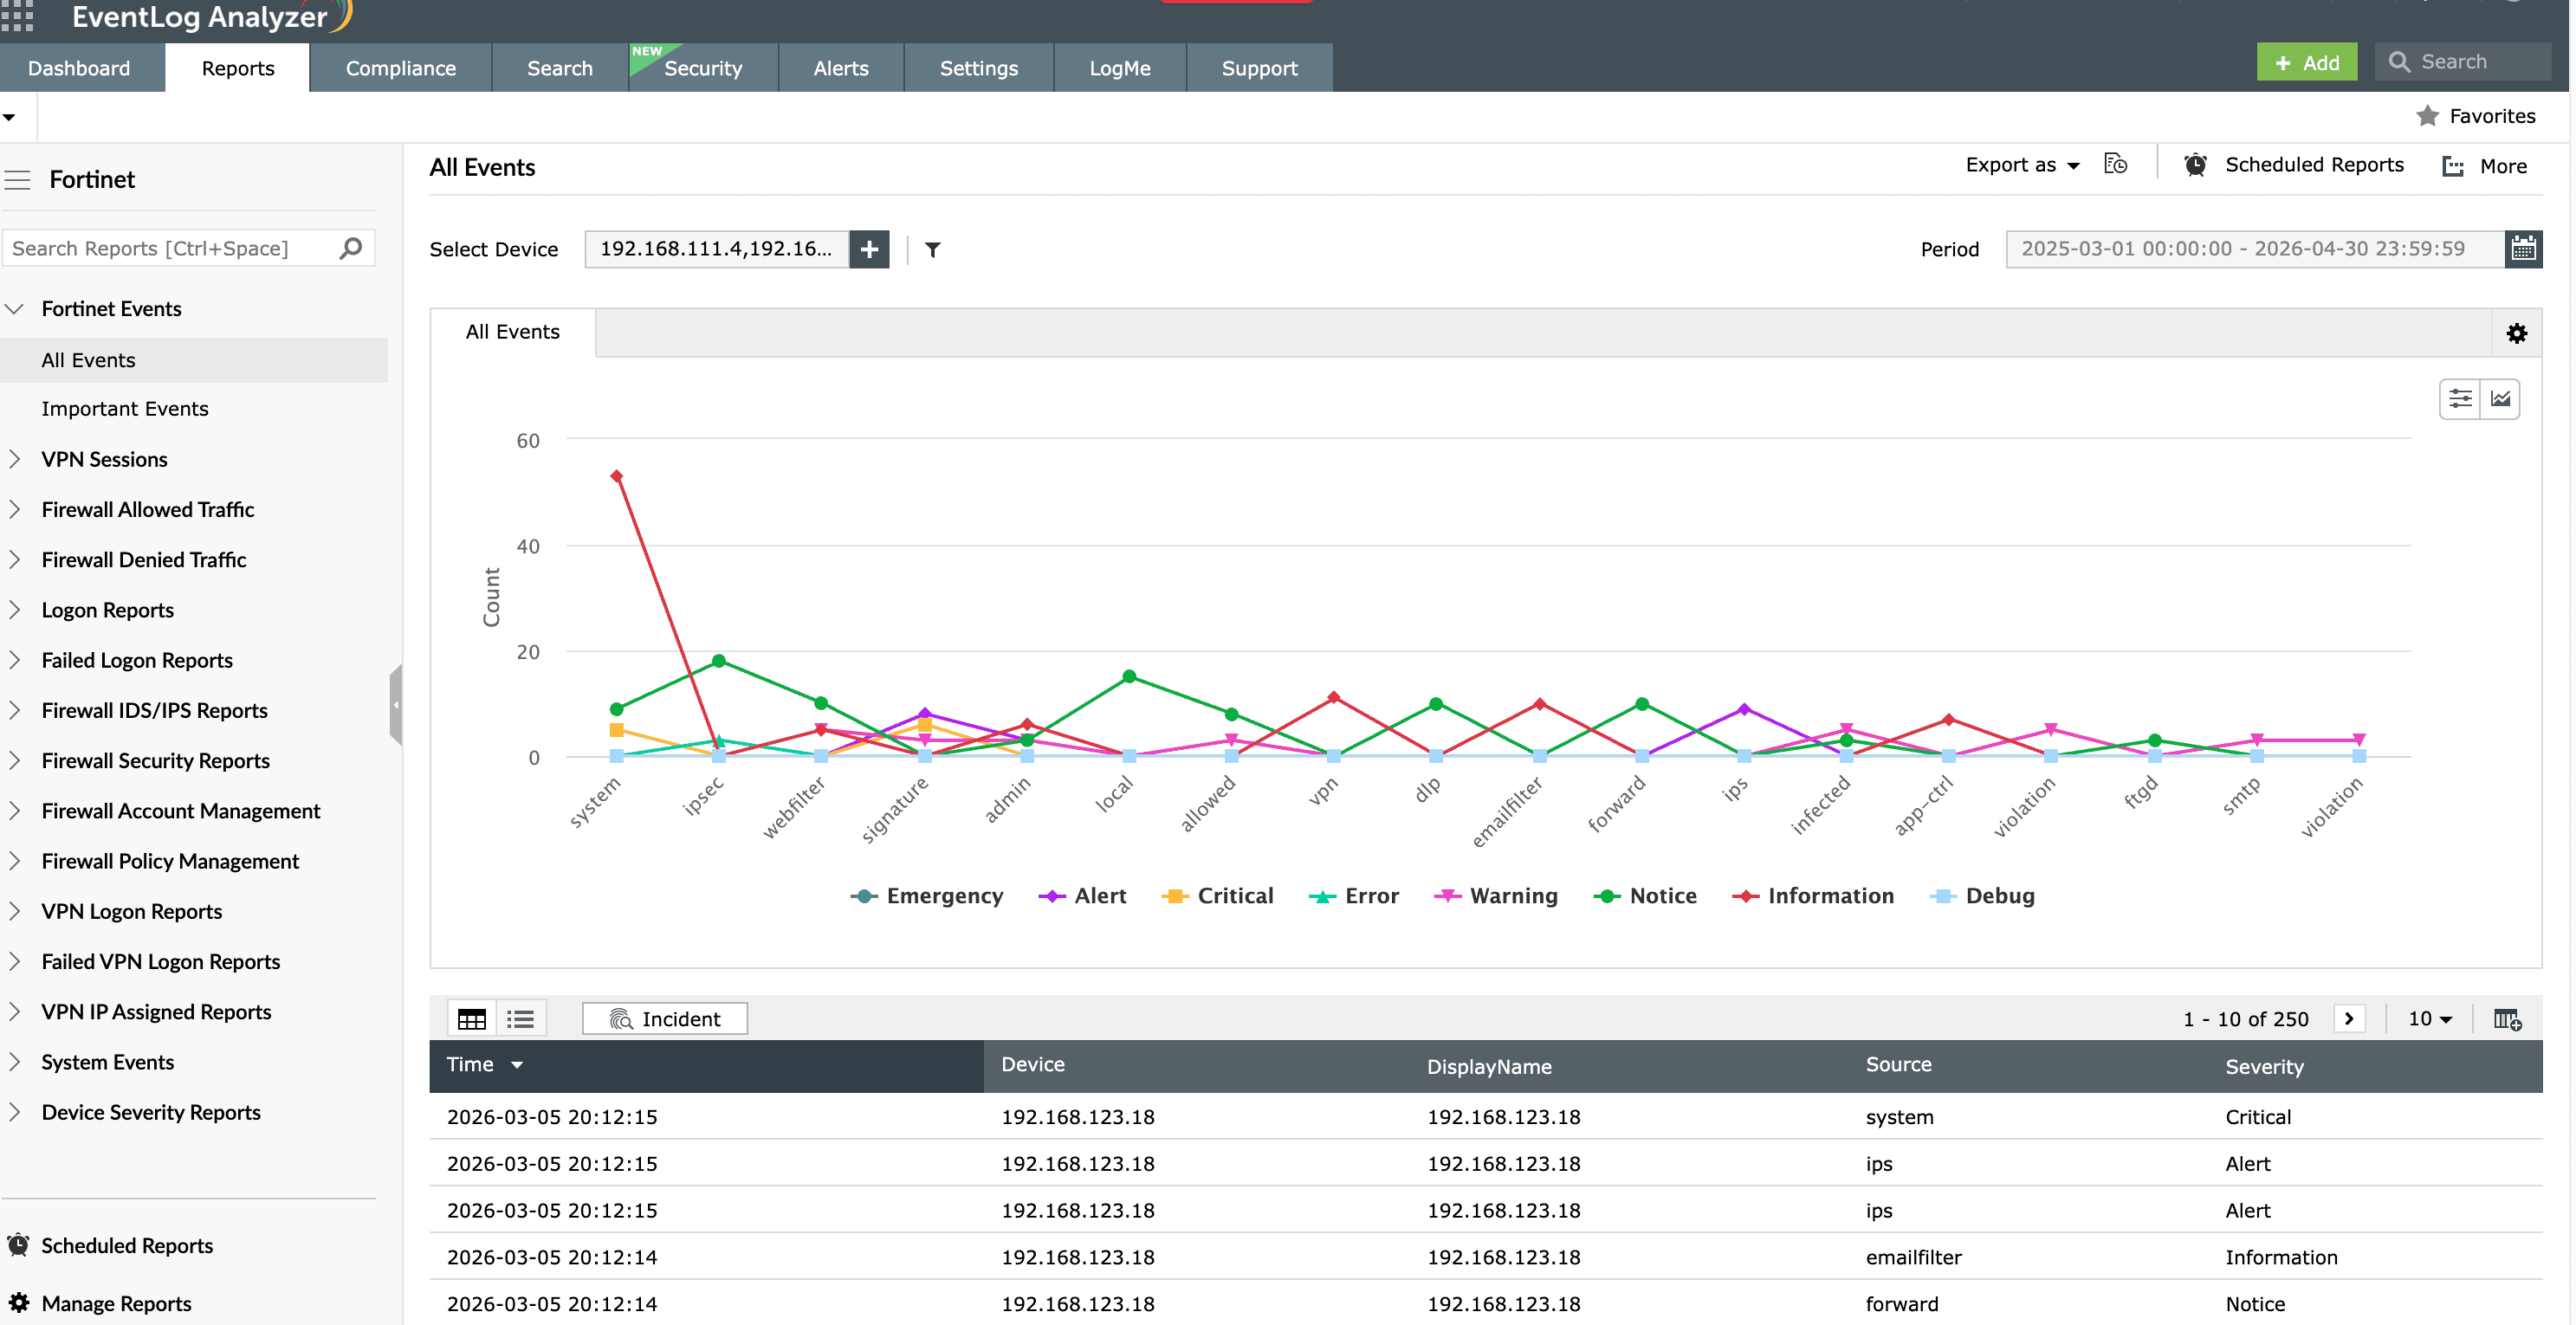This screenshot has height=1325, width=2576.
Task: Open Important Events report
Action: [124, 409]
